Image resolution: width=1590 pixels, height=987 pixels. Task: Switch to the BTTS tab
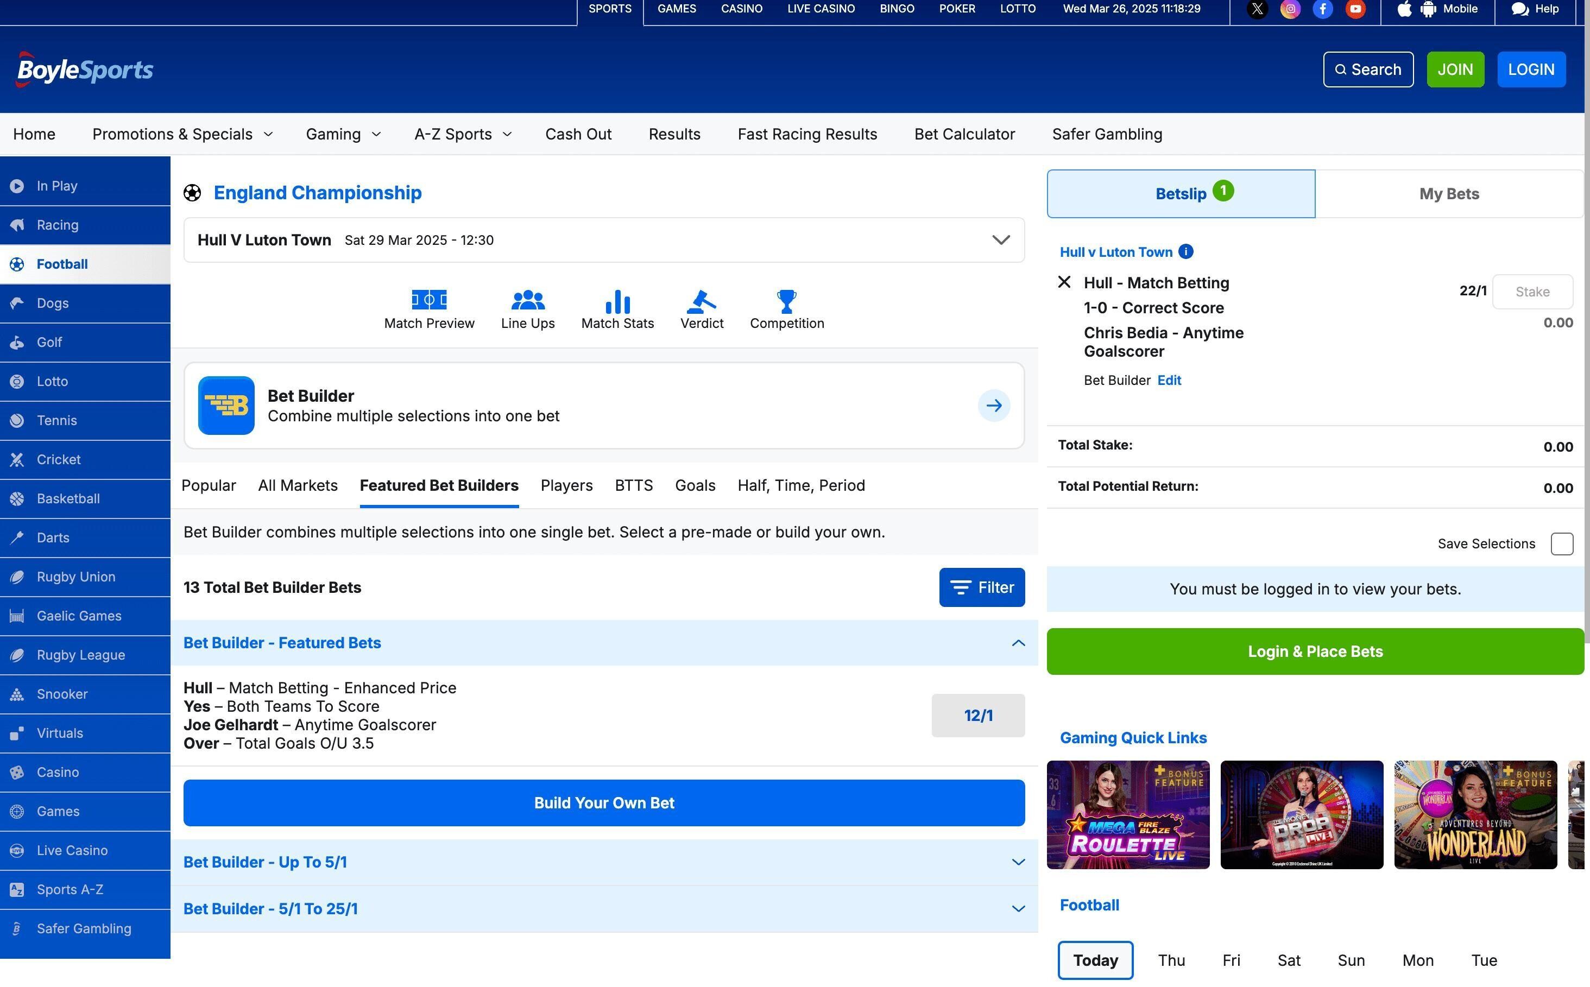[x=633, y=486]
